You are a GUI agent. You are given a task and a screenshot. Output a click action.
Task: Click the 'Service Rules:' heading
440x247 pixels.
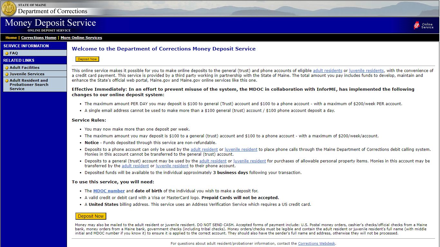pos(89,120)
